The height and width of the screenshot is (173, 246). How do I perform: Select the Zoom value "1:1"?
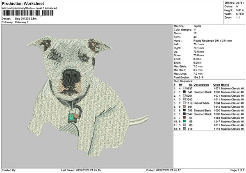pos(238,18)
